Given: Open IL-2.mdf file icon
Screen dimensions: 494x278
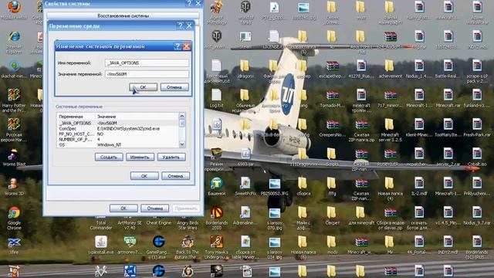Looking at the screenshot, I should [x=419, y=187].
